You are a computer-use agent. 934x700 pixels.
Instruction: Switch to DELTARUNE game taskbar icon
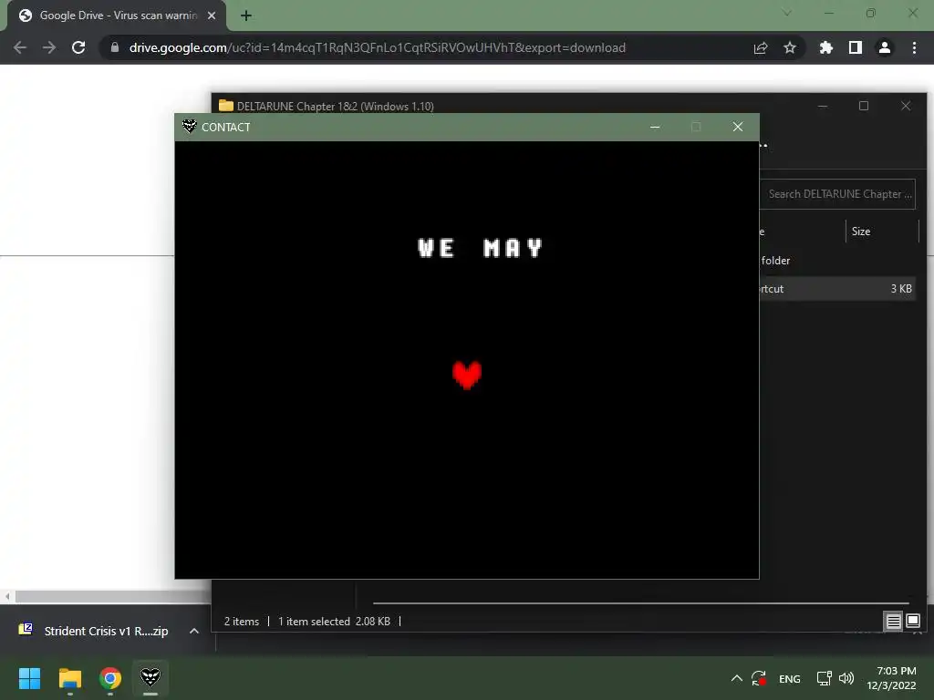click(150, 677)
